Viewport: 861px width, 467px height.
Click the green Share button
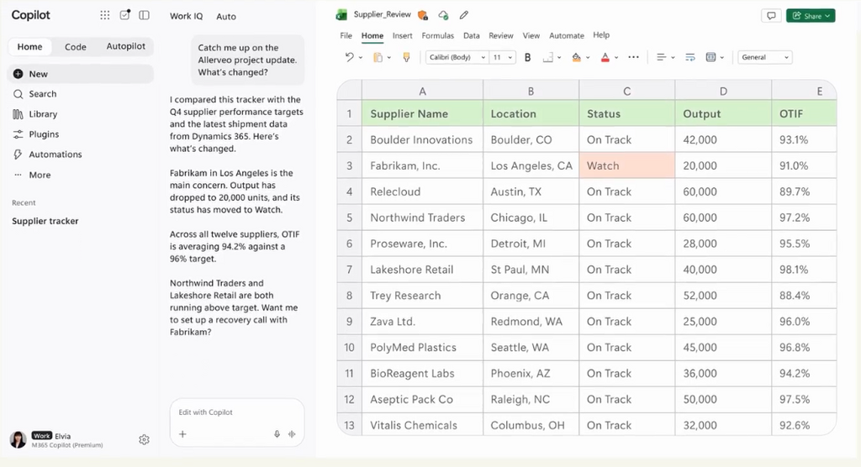(x=811, y=16)
